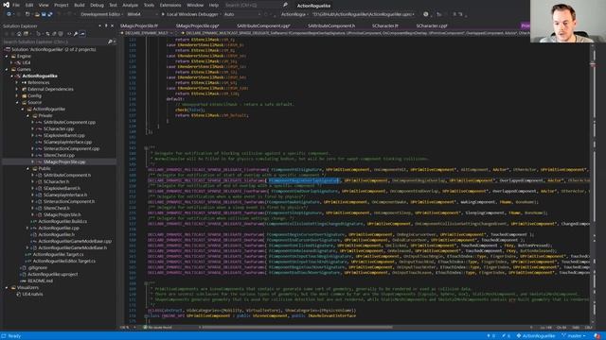606x340 pixels.
Task: Expand the UE4 project node
Action: click(x=12, y=62)
